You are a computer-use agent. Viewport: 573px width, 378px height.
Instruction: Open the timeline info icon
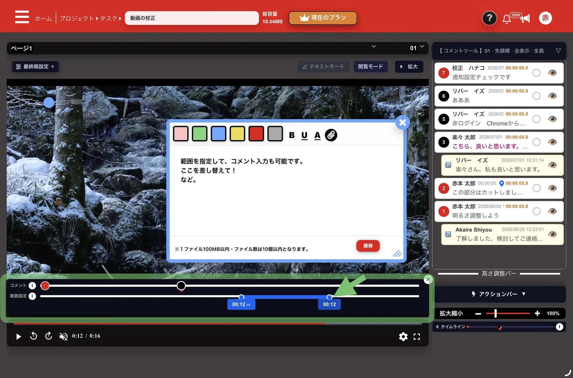(x=559, y=327)
